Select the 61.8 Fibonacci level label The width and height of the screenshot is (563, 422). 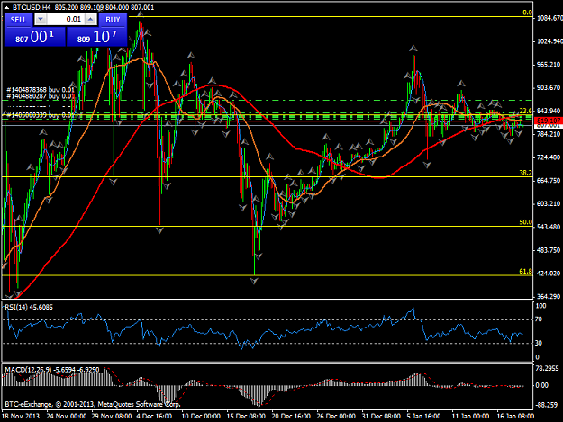coord(526,272)
